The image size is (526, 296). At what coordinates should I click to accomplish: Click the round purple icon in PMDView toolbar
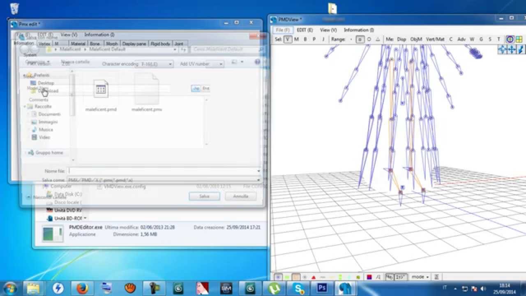coord(510,39)
